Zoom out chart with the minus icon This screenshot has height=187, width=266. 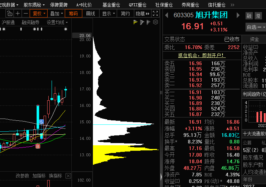[x=26, y=14]
